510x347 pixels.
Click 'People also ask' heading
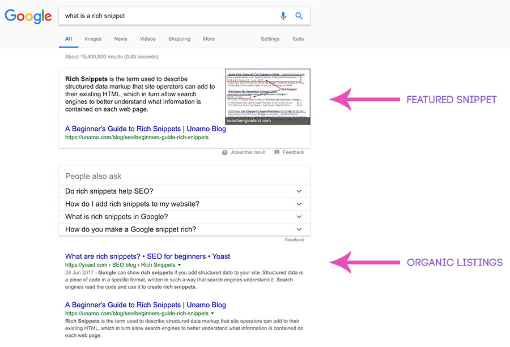coord(93,177)
